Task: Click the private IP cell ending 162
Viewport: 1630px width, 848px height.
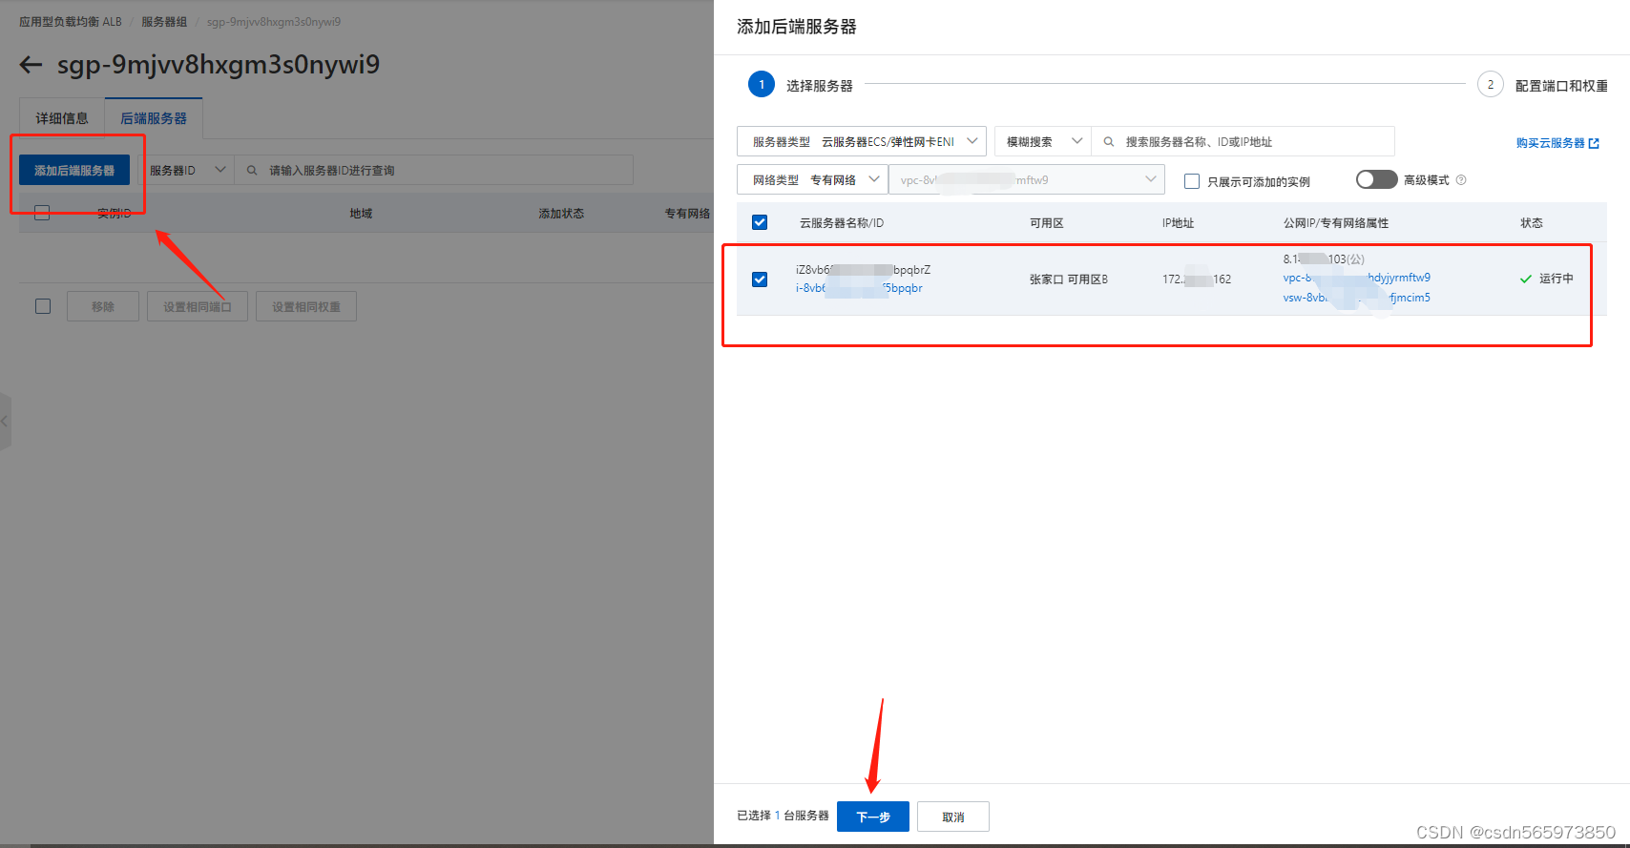Action: point(1197,279)
